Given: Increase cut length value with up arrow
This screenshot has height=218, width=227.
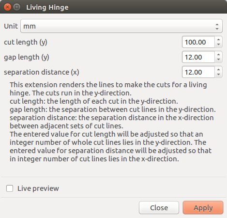Looking at the screenshot, I should pyautogui.click(x=218, y=39).
